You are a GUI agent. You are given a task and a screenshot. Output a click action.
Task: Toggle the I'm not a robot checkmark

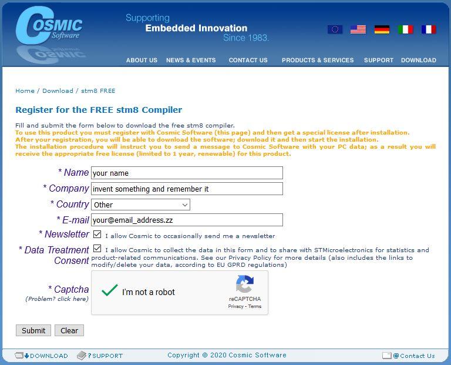[110, 290]
